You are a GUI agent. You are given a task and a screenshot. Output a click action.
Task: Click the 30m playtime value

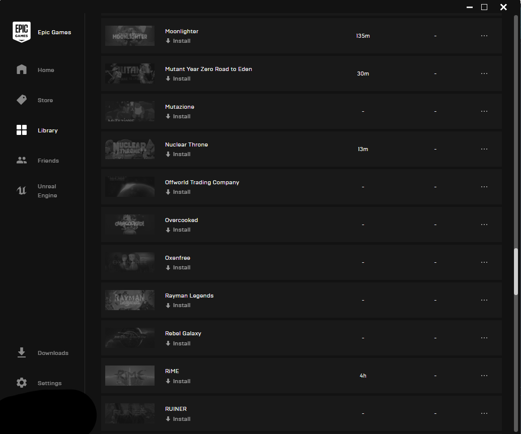pyautogui.click(x=363, y=74)
